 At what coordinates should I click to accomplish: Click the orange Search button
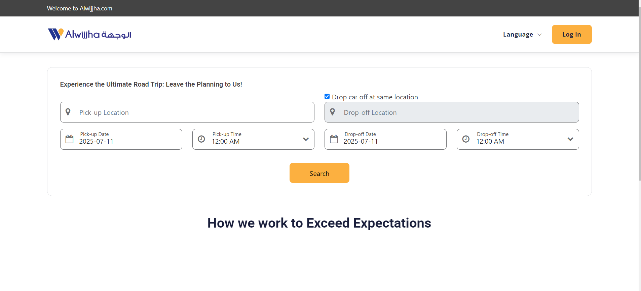319,173
